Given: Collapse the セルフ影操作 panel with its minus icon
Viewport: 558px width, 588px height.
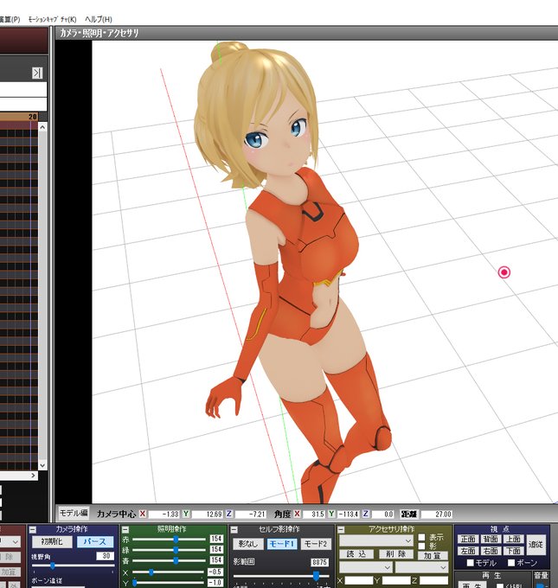Looking at the screenshot, I should [234, 530].
